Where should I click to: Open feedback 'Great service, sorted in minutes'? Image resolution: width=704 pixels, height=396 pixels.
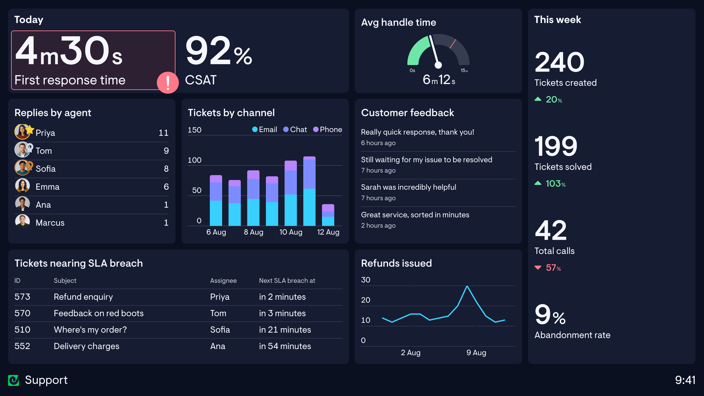(415, 215)
